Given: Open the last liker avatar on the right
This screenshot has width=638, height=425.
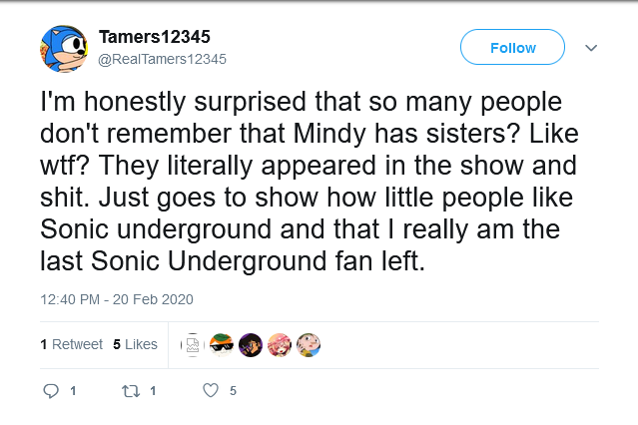Looking at the screenshot, I should [308, 344].
